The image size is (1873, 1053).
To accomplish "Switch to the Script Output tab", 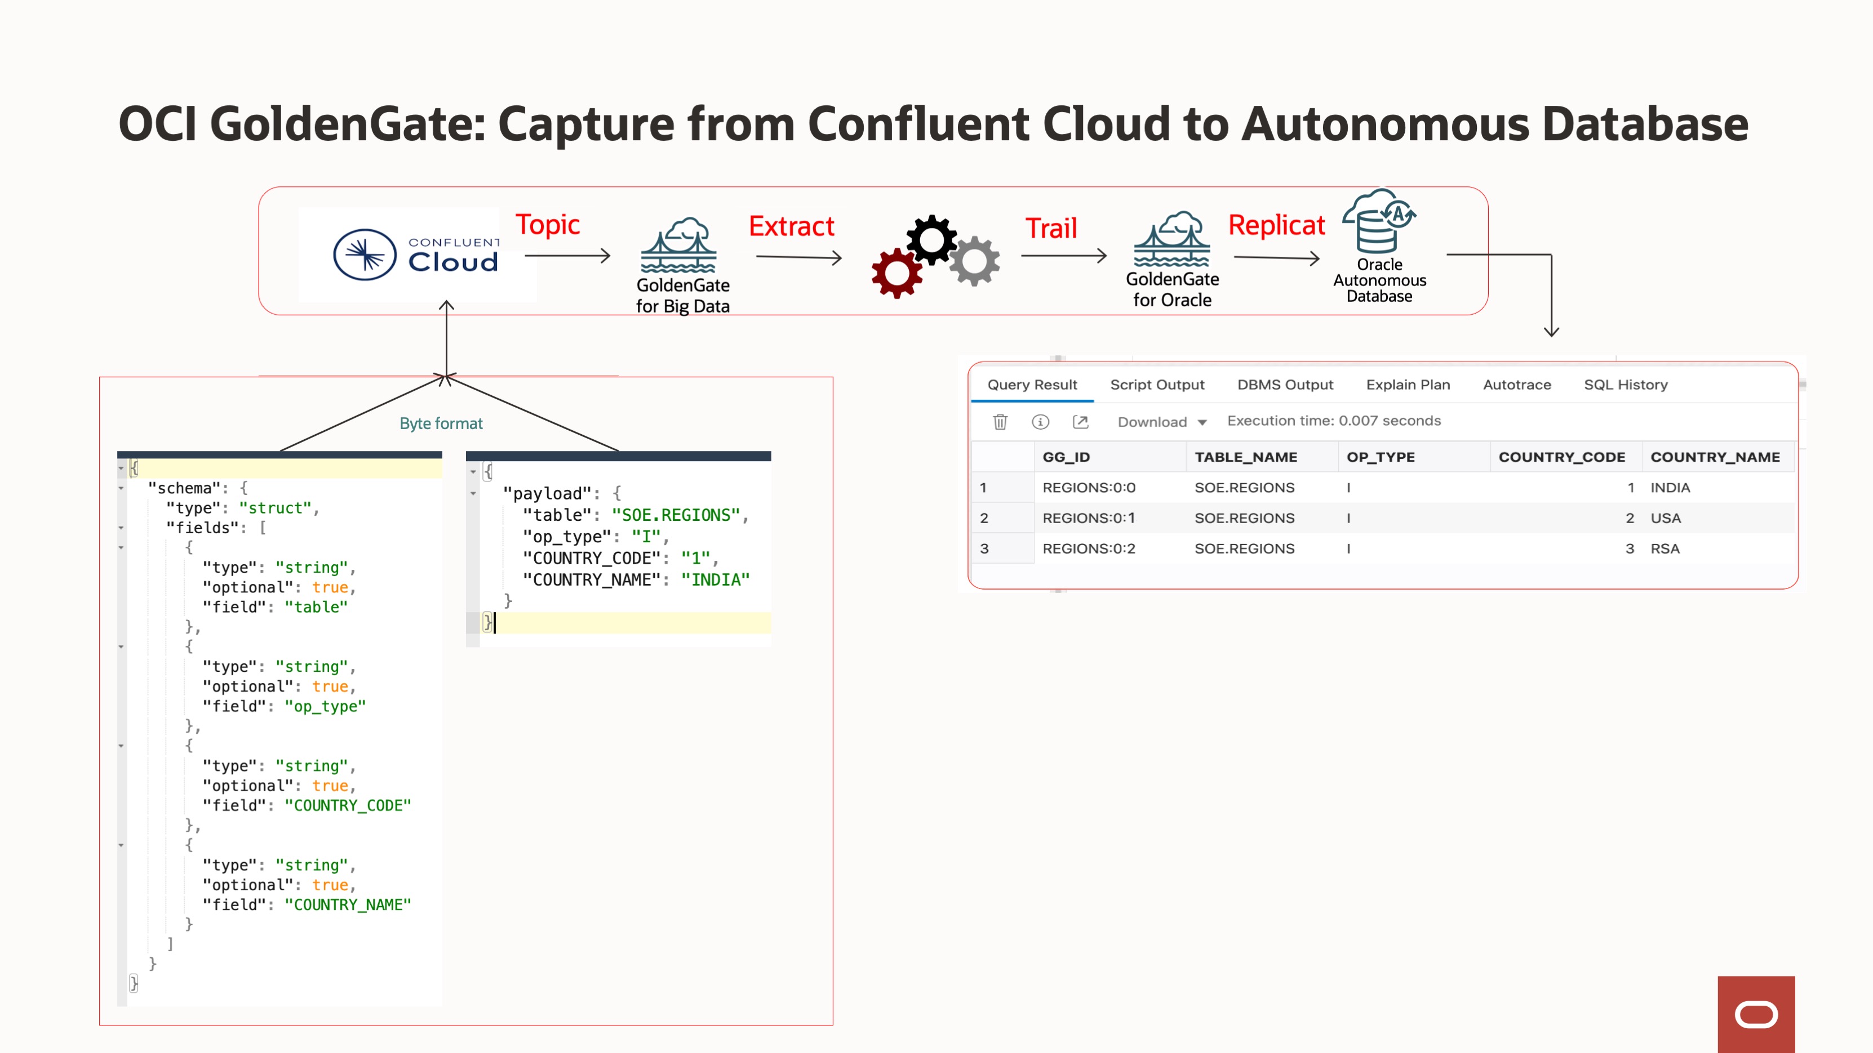I will point(1157,385).
